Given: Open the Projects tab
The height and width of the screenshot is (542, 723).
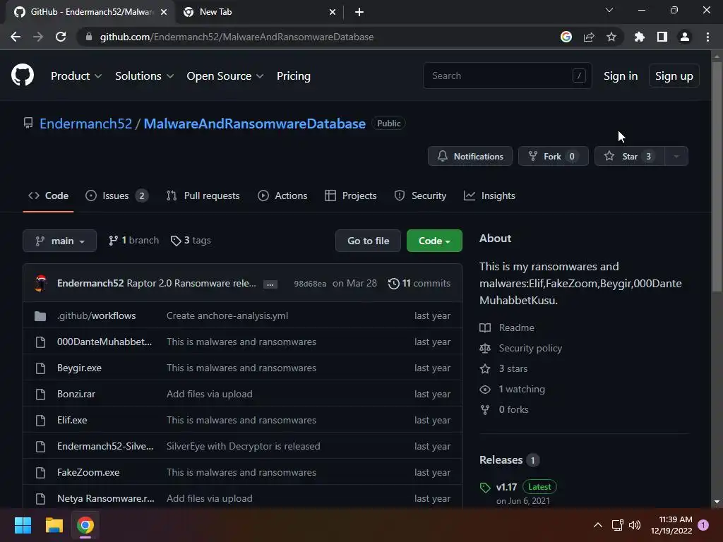Looking at the screenshot, I should click(x=350, y=196).
